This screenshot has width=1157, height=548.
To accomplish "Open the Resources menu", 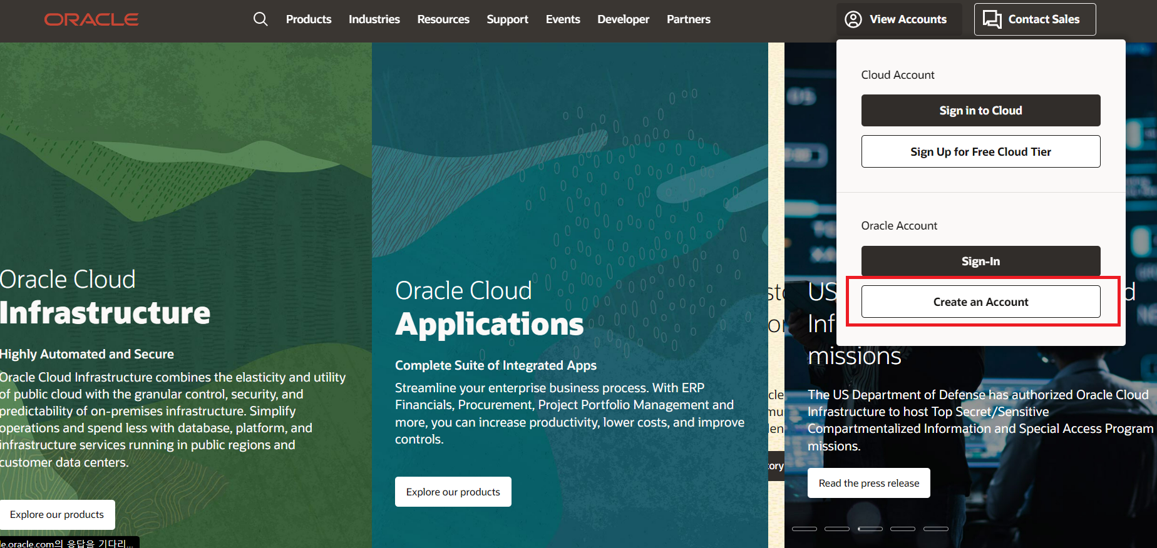I will tap(443, 19).
